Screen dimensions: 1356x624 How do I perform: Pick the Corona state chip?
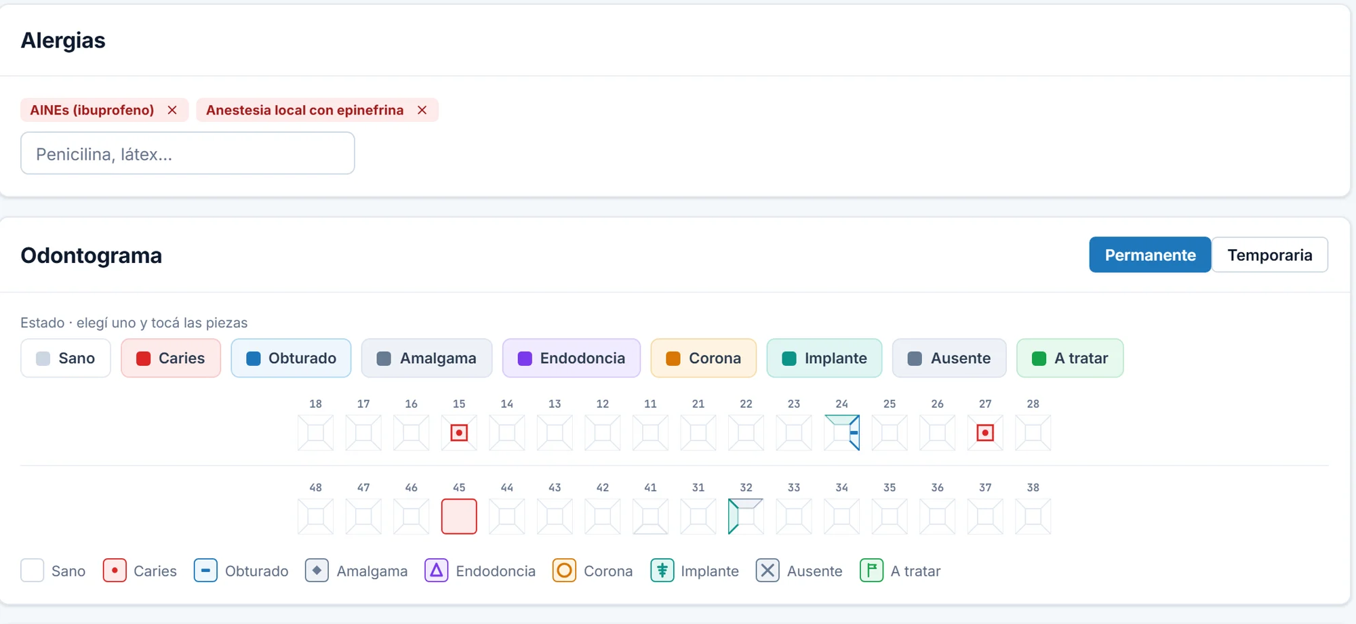[x=703, y=358]
